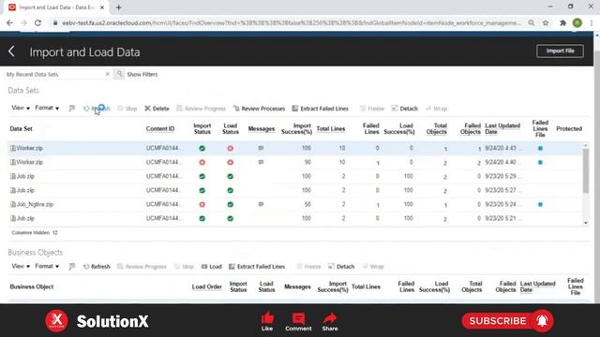Open the Business Objects View menu
600x337 pixels.
tap(21, 266)
